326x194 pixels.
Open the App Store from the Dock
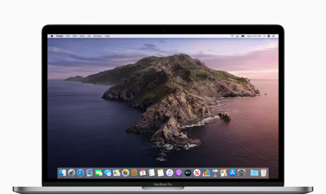pyautogui.click(x=232, y=173)
